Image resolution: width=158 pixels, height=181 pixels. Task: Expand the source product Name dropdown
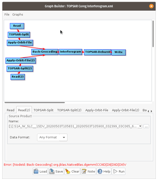[x=140, y=126]
